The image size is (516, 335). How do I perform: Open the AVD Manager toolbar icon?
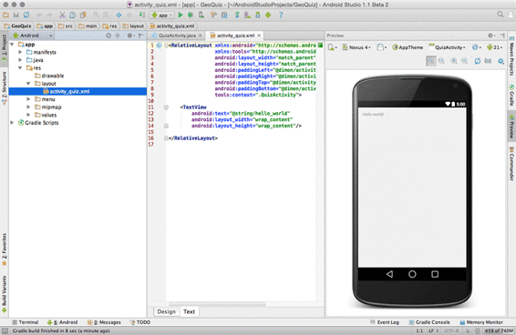pyautogui.click(x=247, y=15)
